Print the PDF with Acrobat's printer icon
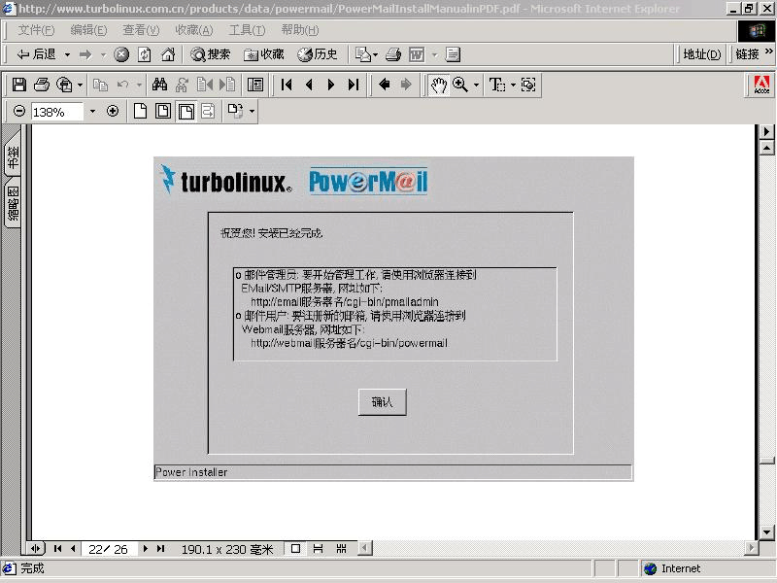Image resolution: width=777 pixels, height=583 pixels. point(42,85)
